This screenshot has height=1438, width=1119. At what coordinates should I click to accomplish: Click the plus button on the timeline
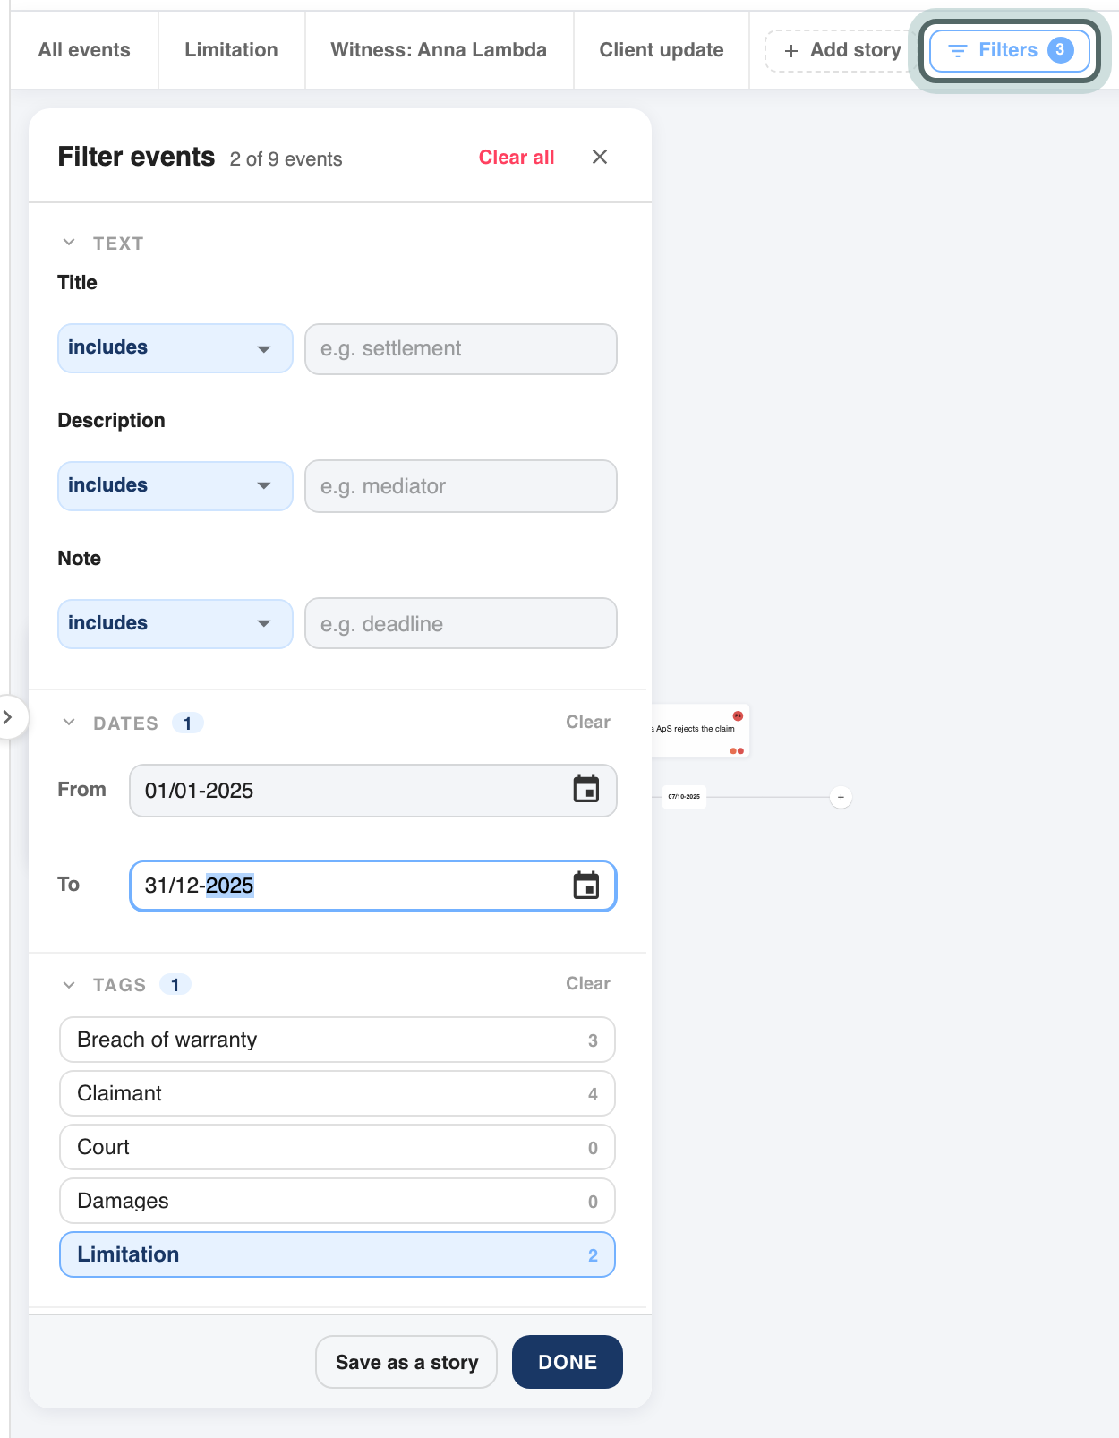(841, 797)
